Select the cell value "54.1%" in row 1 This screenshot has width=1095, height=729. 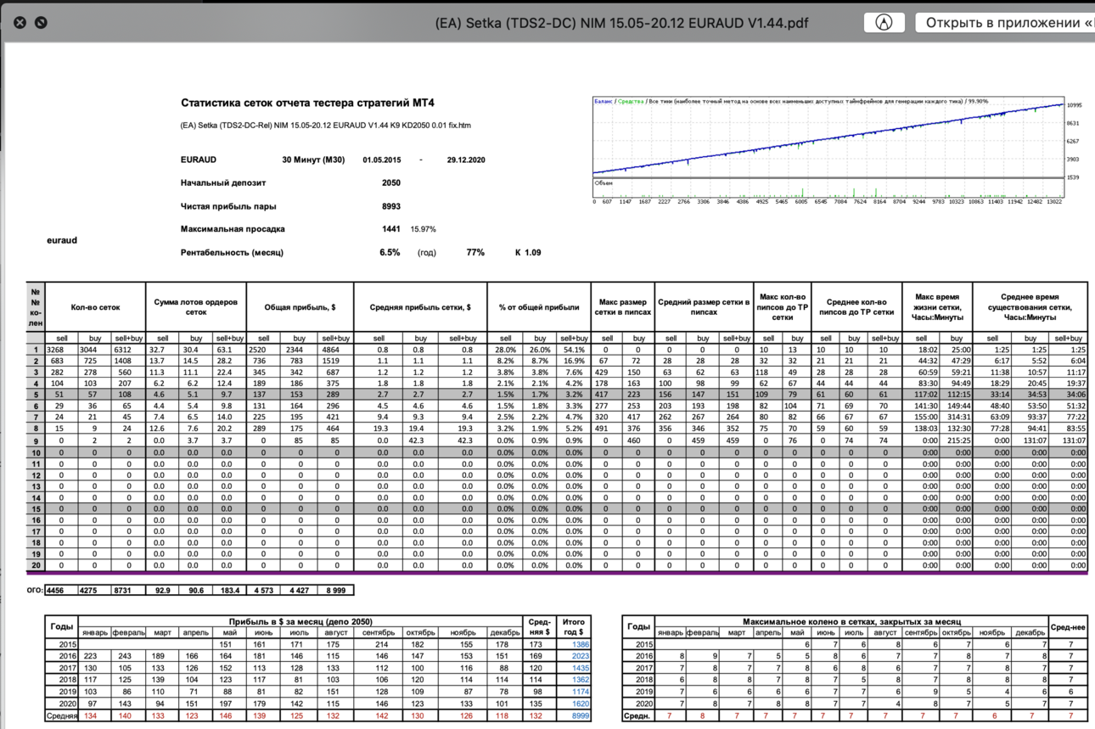click(x=574, y=350)
